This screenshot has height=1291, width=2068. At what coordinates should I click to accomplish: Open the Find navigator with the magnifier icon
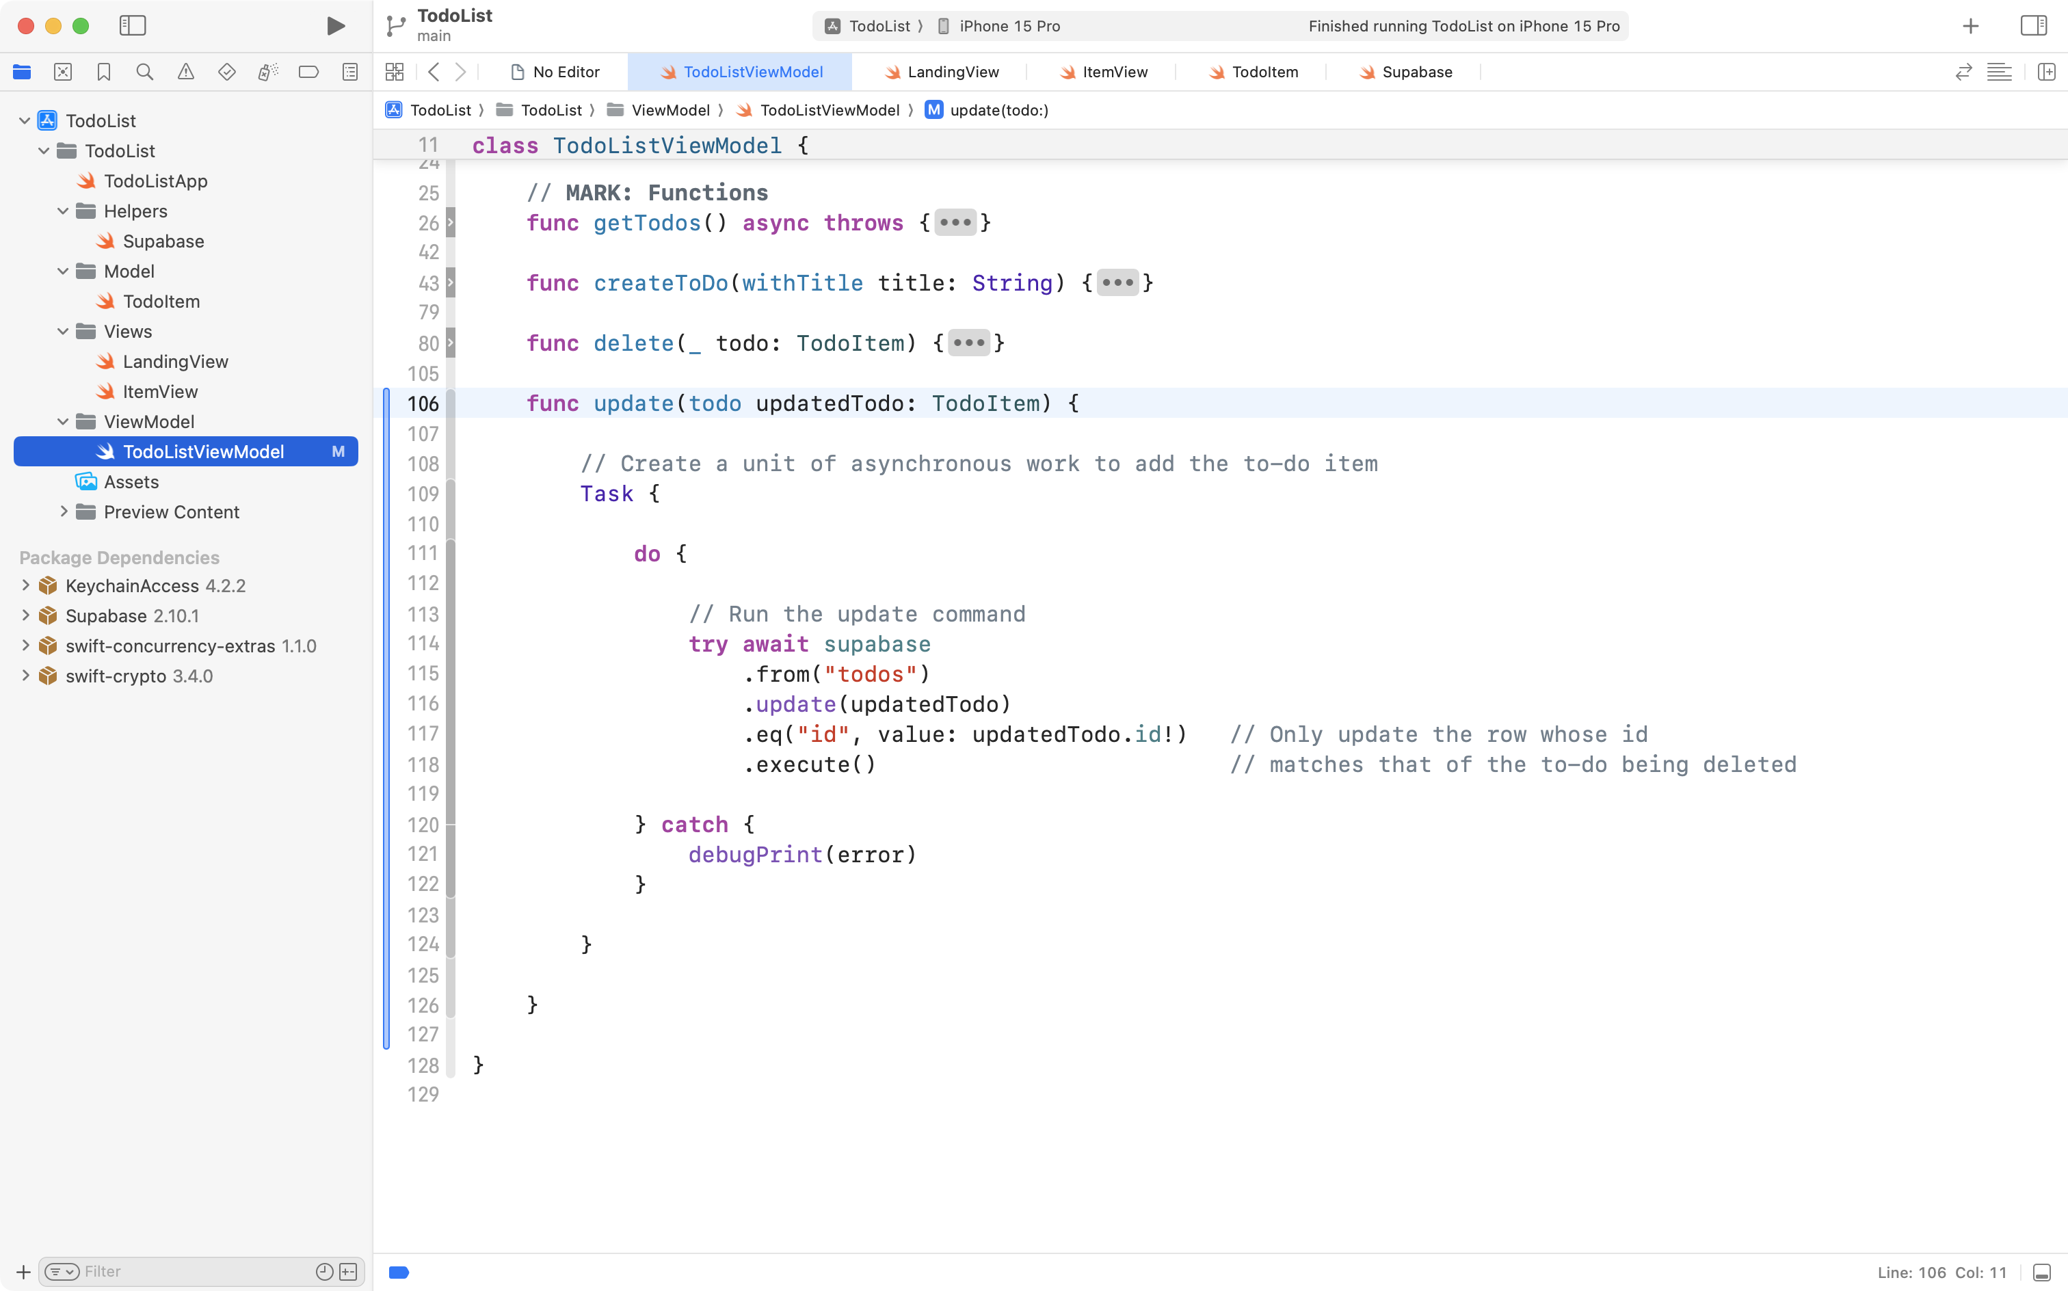[x=144, y=72]
